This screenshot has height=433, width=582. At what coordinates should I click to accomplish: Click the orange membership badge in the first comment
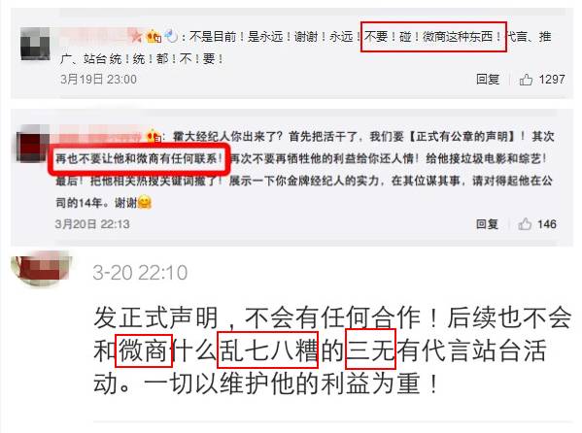[154, 36]
